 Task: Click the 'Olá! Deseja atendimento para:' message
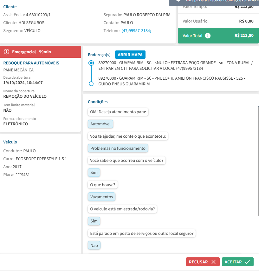(118, 112)
